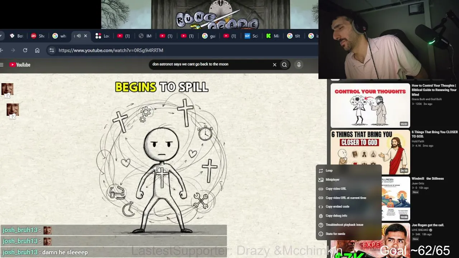This screenshot has height=258, width=459.
Task: Focus the YouTube search text field
Action: [x=211, y=64]
